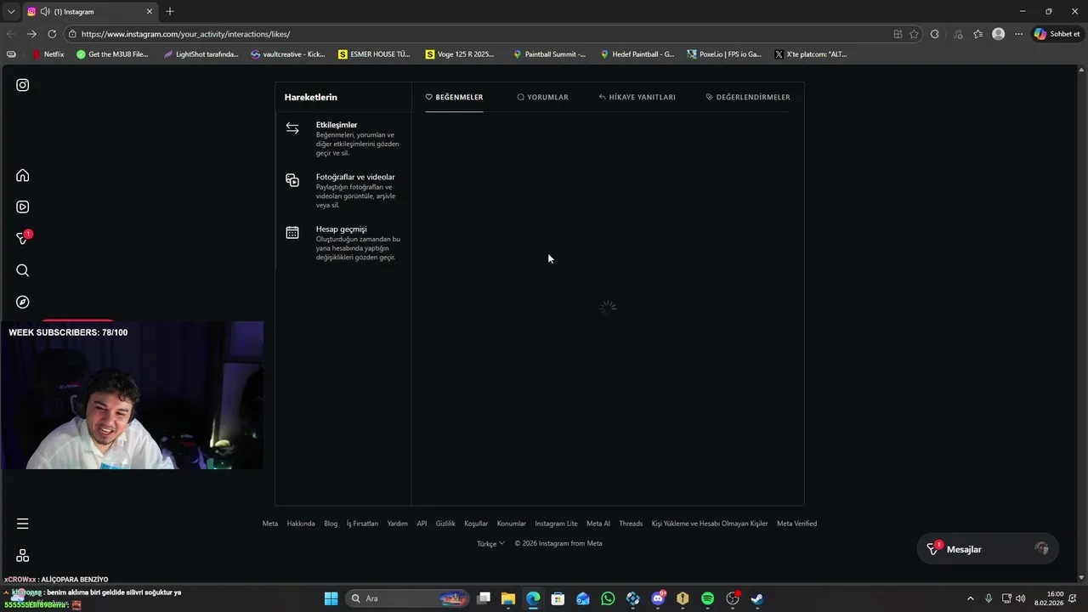
Task: Open Spotify from the taskbar
Action: pyautogui.click(x=707, y=598)
